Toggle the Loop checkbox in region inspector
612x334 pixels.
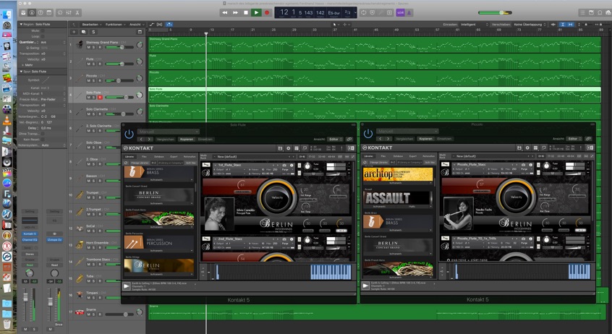(43, 36)
